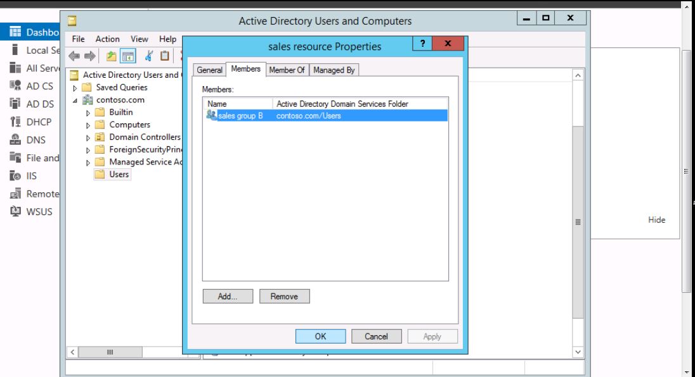Click the tree pane horizontal scrollbar thumb

coord(110,352)
